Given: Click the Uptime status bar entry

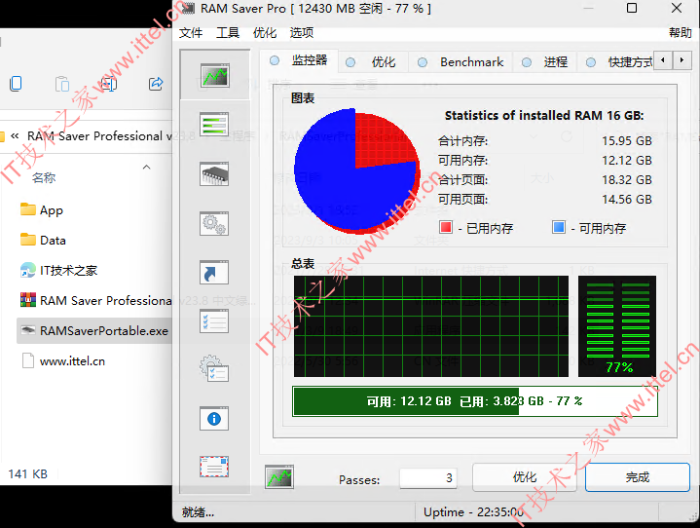Looking at the screenshot, I should tap(473, 511).
